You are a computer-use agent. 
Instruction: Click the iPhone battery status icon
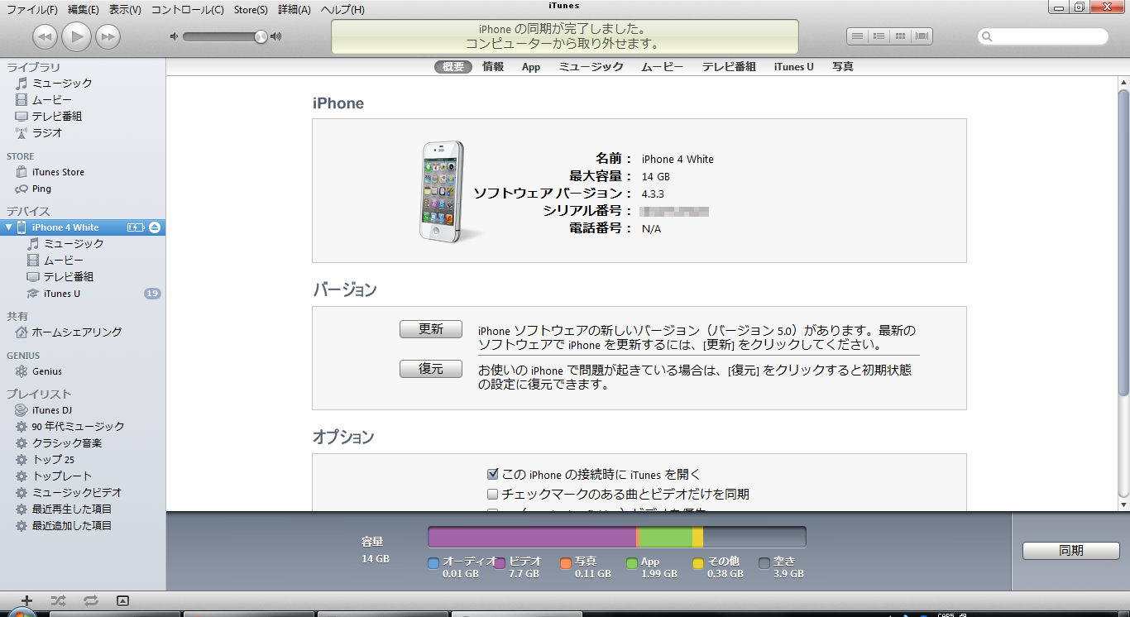pos(136,227)
